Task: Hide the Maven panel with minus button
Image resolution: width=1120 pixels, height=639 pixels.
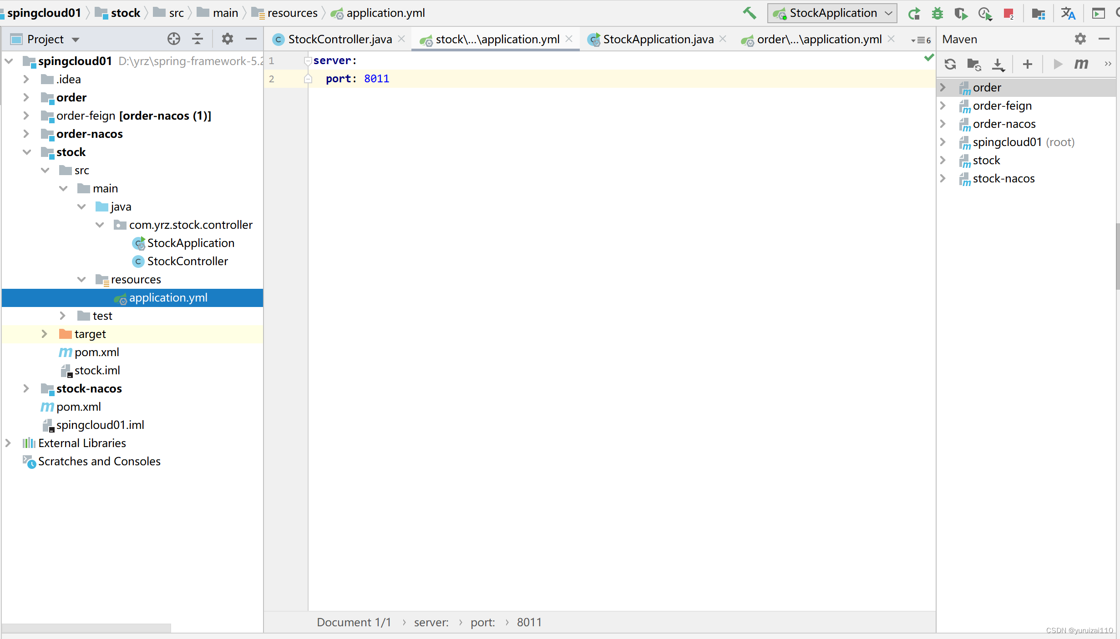Action: click(x=1104, y=39)
